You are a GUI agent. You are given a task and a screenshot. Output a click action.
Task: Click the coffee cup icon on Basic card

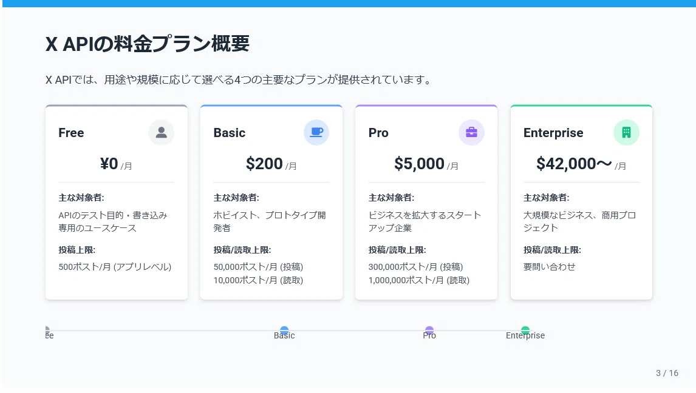(316, 132)
